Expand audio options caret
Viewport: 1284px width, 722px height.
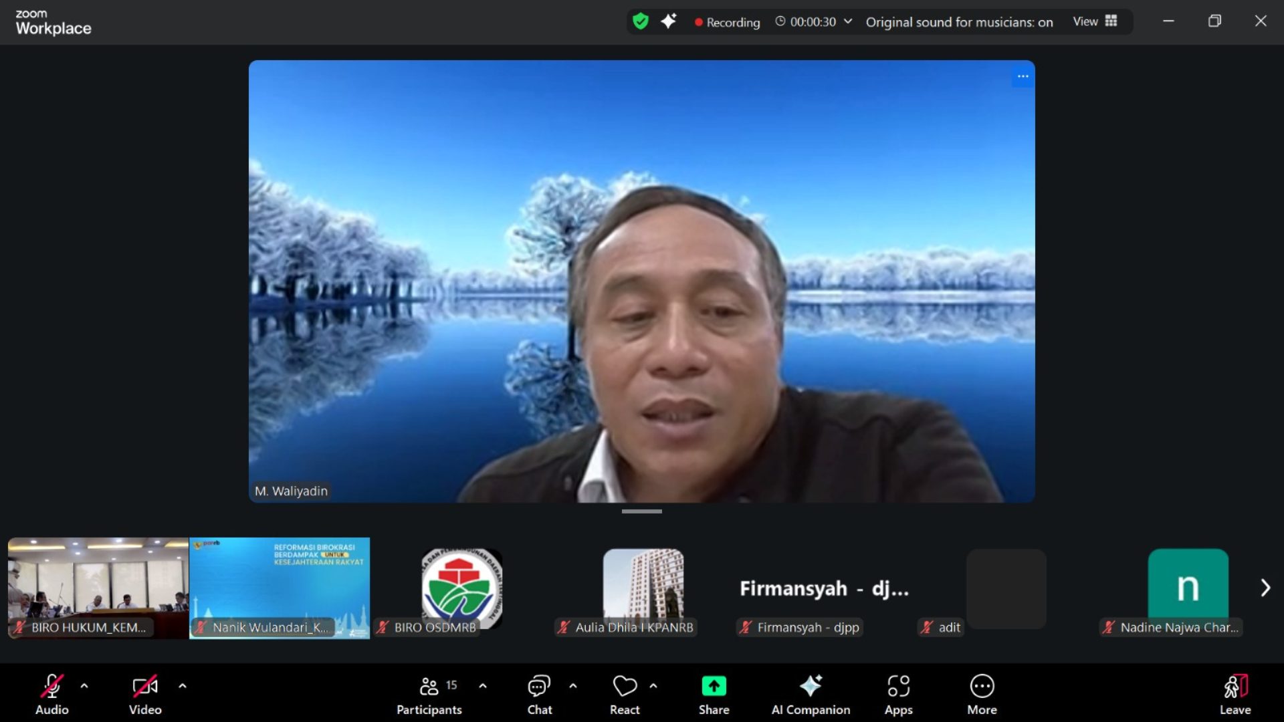click(x=84, y=686)
